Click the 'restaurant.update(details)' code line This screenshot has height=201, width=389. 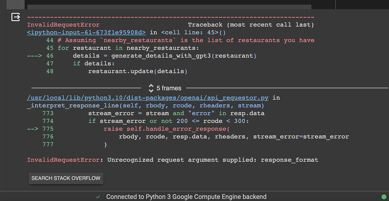(x=138, y=71)
